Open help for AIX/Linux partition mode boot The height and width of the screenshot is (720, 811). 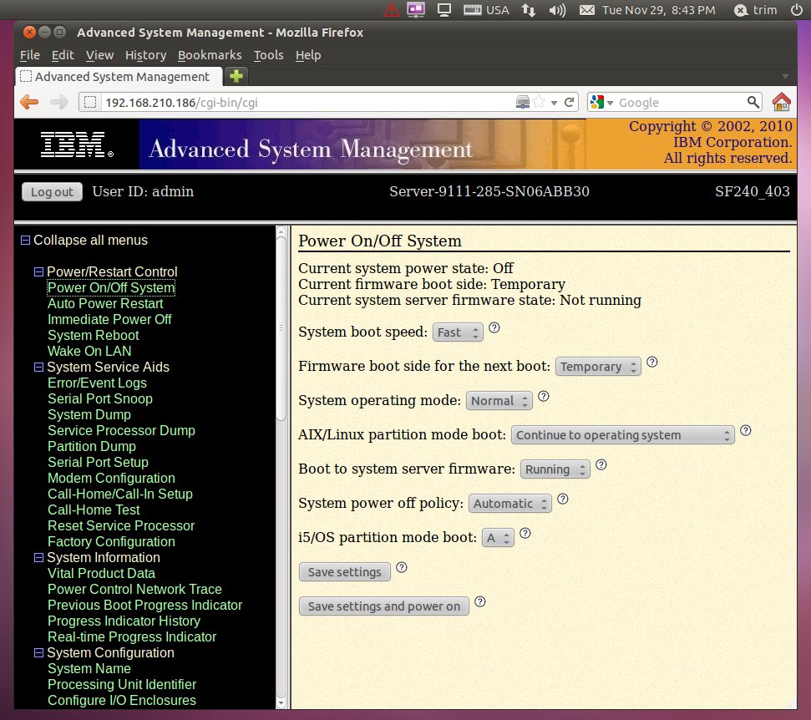(x=746, y=431)
